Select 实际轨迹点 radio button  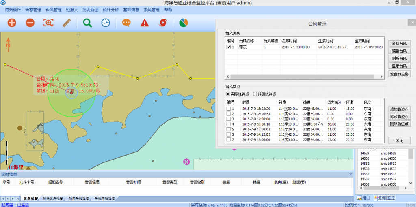point(228,94)
